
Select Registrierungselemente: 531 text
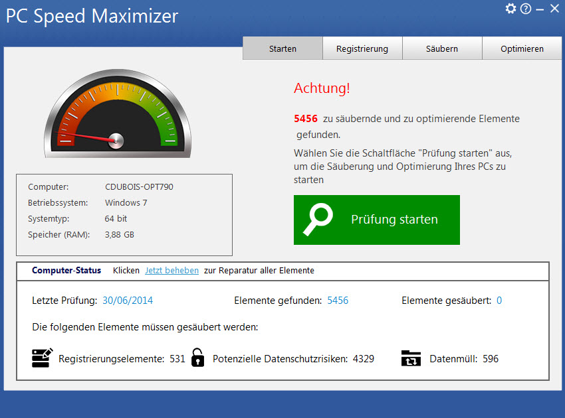122,359
